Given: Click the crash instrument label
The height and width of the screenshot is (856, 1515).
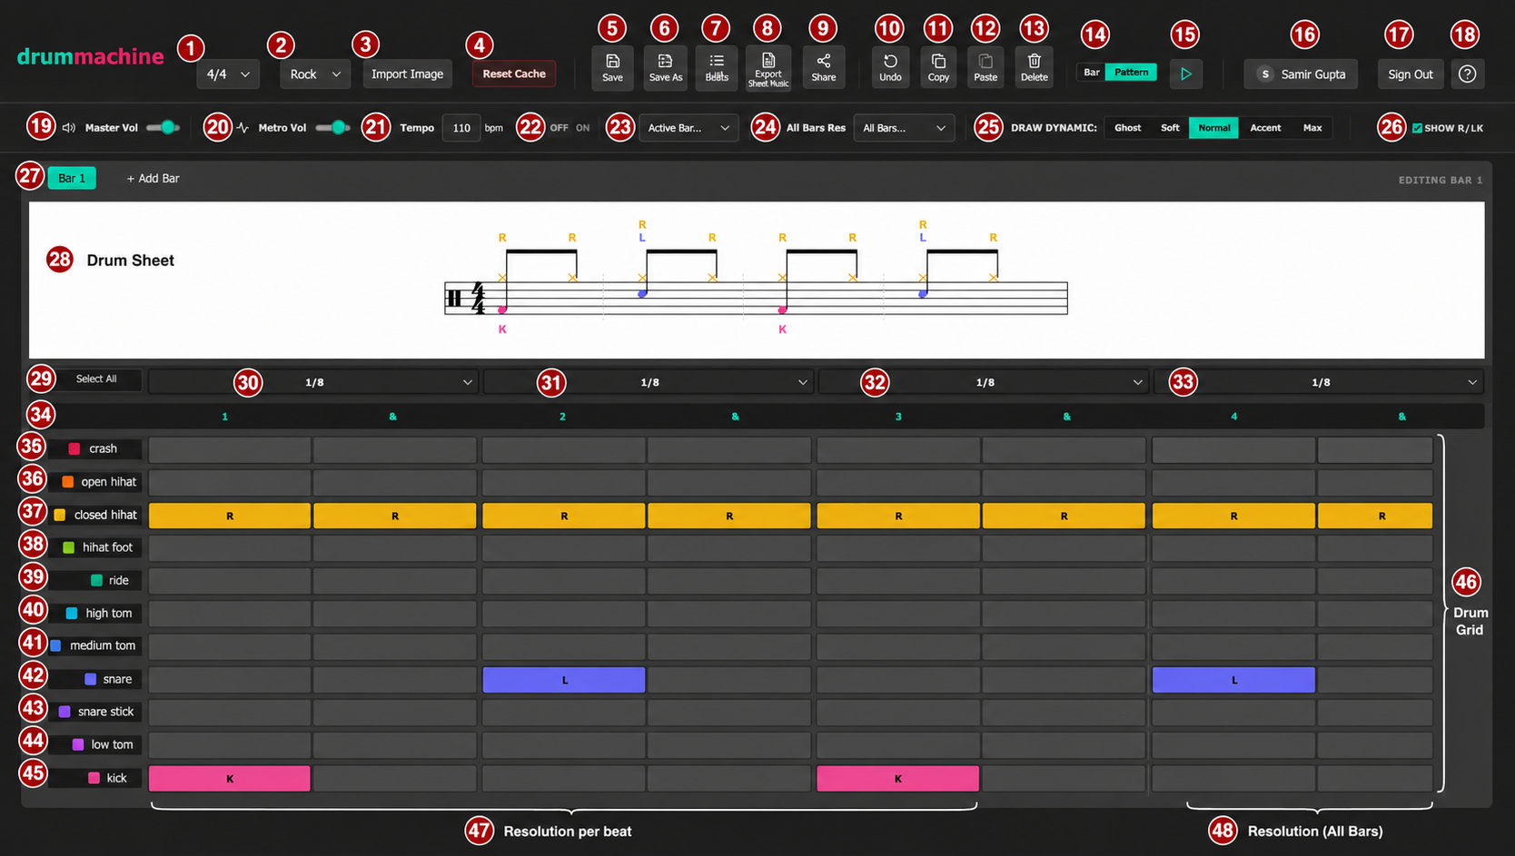Looking at the screenshot, I should [103, 448].
